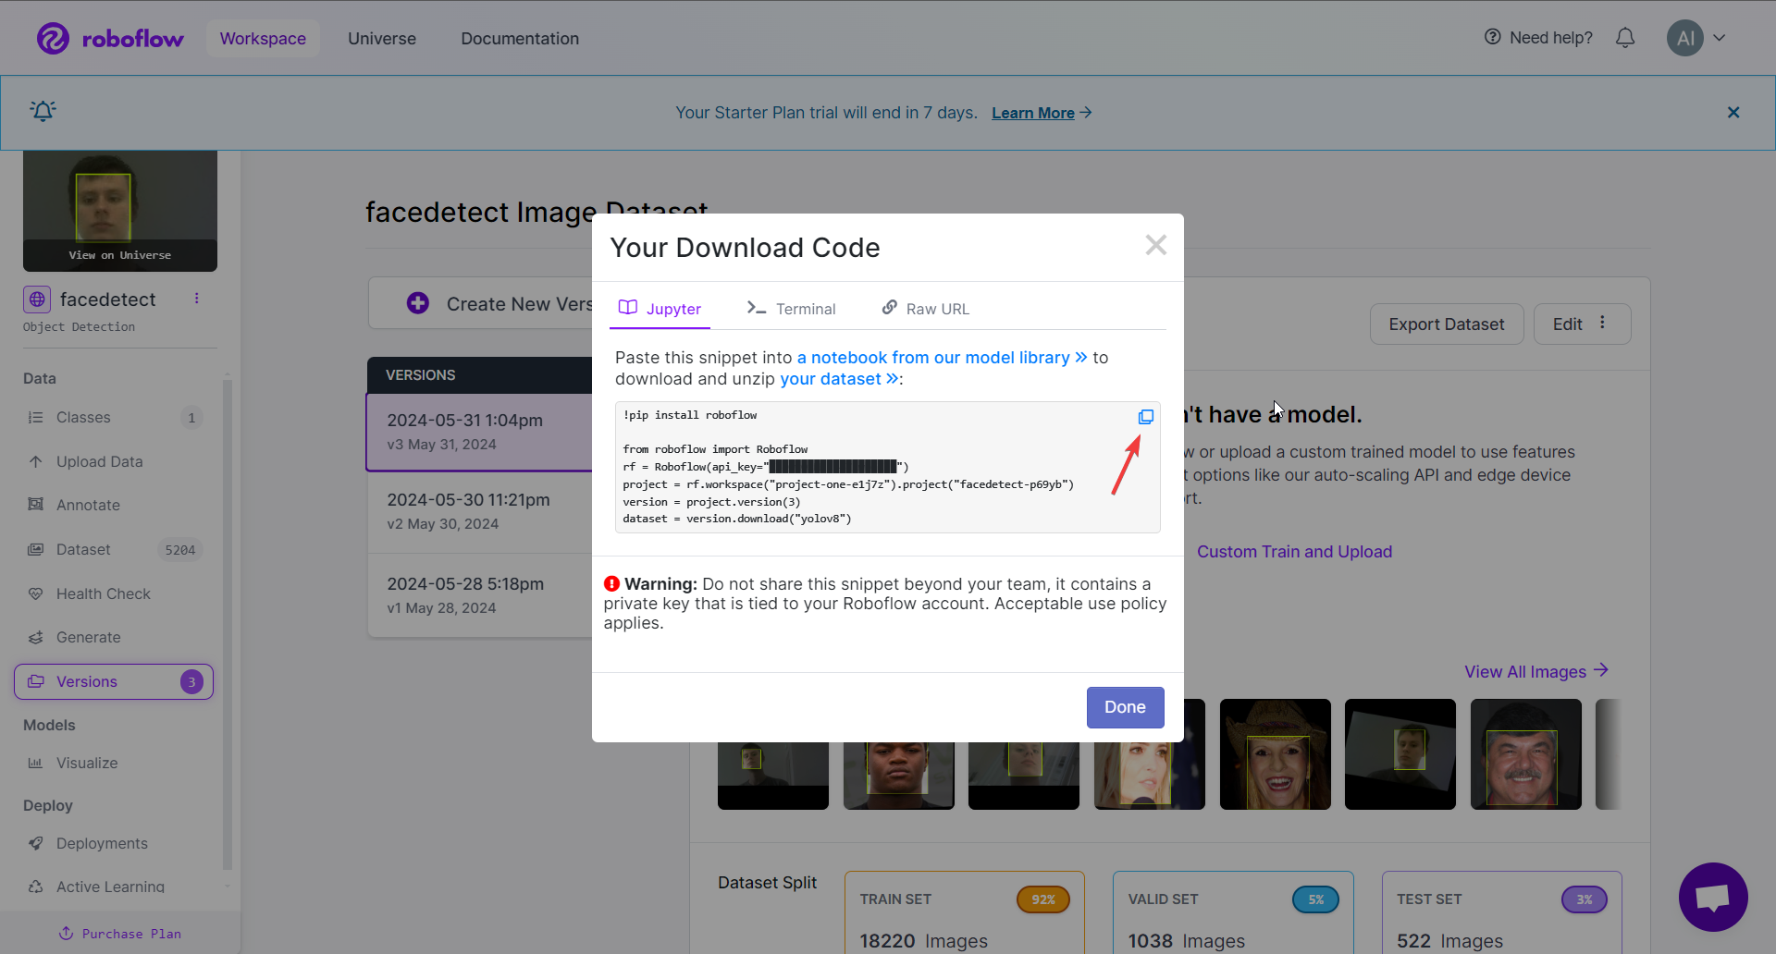
Task: Click the Roboflow logo
Action: [110, 38]
